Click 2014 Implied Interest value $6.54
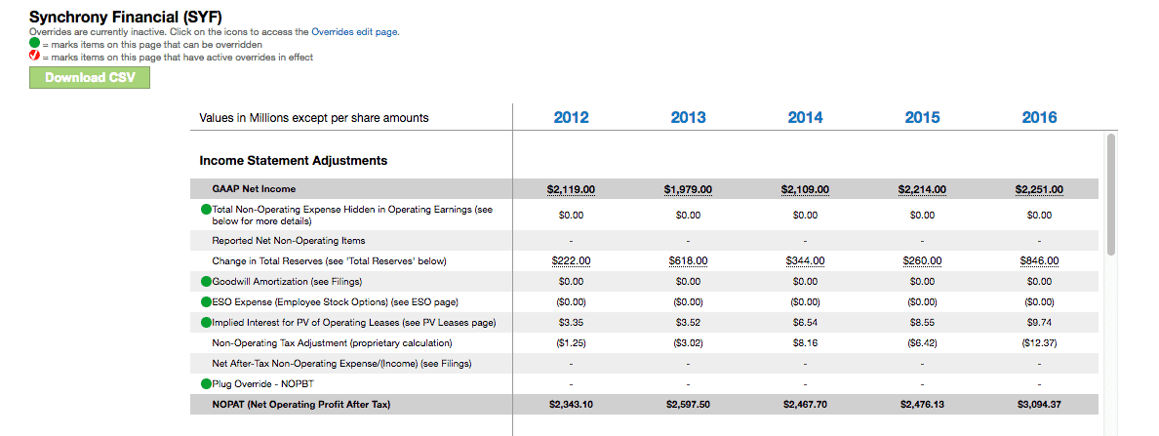This screenshot has width=1159, height=436. coord(805,322)
